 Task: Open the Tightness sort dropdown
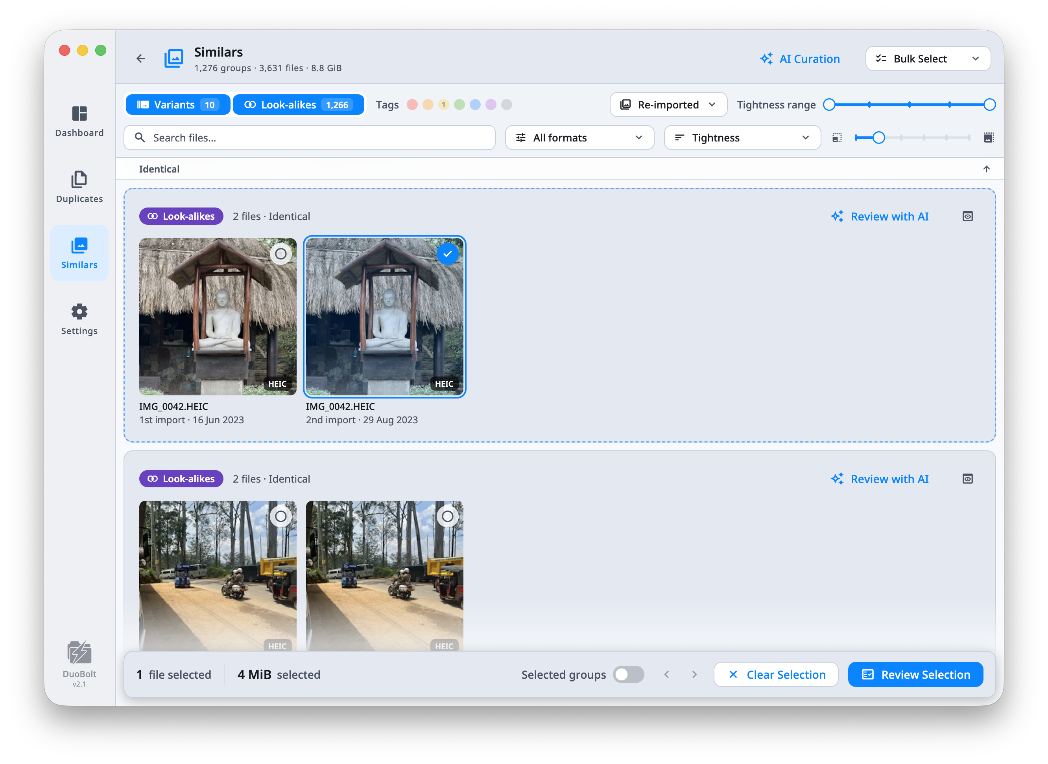742,137
